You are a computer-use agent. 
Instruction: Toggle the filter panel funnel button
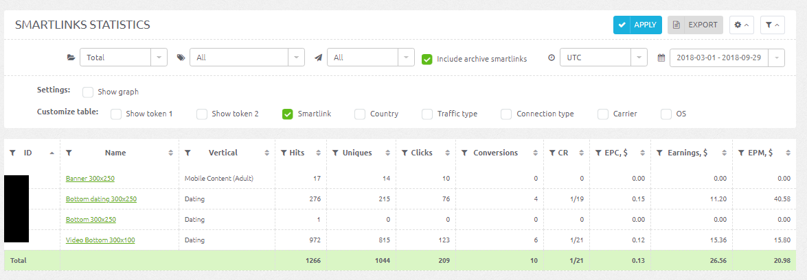772,25
